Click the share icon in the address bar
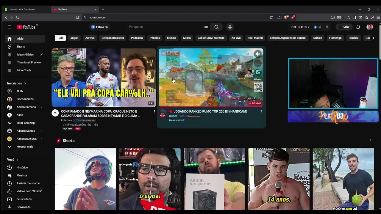The height and width of the screenshot is (214, 381). (x=278, y=18)
